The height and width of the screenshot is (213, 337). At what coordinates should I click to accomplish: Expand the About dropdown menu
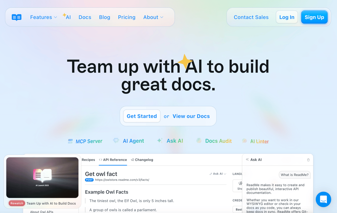153,17
